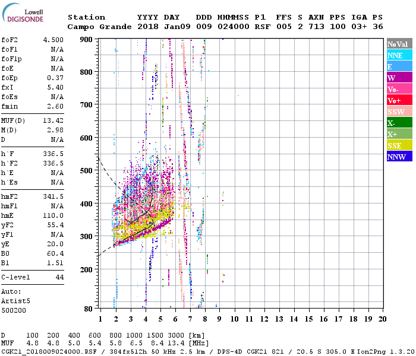Pick the X+ light green legend swatch

click(399, 134)
